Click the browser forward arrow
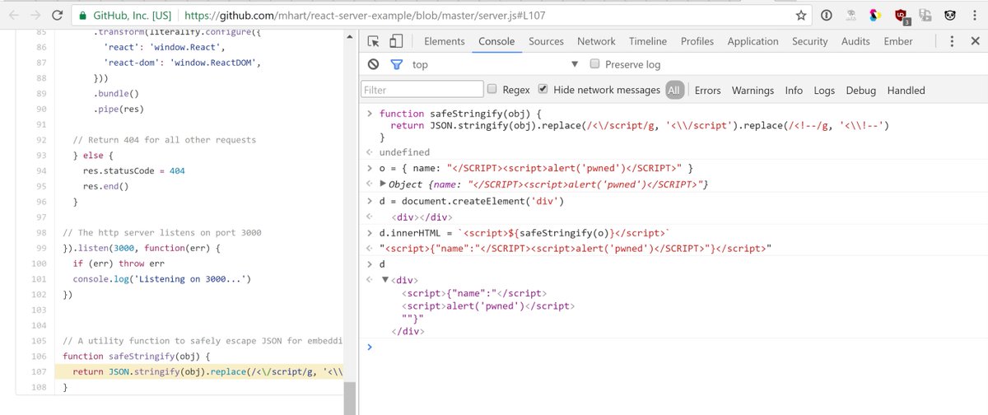Viewport: 988px width, 415px height. (35, 16)
